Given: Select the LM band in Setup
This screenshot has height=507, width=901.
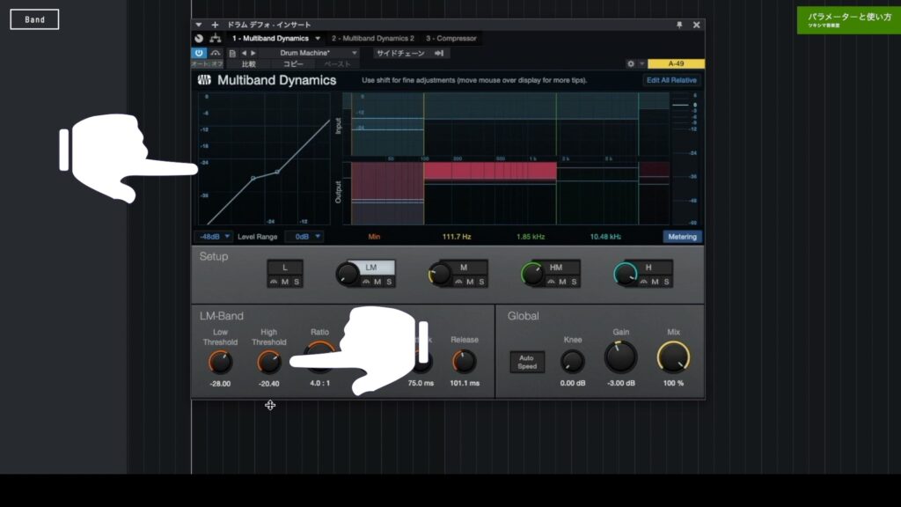Looking at the screenshot, I should [371, 268].
